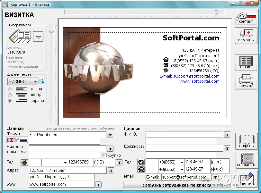
Task: Click the phone icon for the (факс) number
Action: coord(141,170)
